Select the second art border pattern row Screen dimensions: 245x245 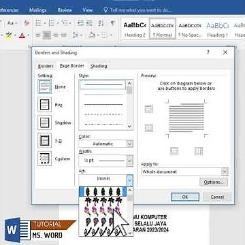[x=103, y=201]
